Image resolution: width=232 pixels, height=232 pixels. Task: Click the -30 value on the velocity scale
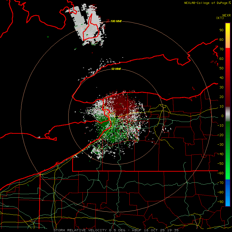pyautogui.click(x=220, y=145)
